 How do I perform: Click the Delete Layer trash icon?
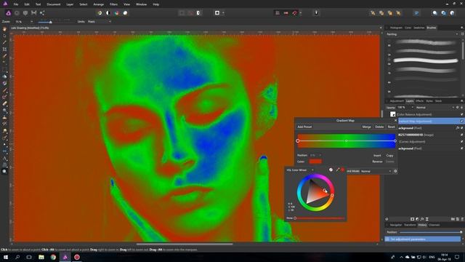pos(462,219)
